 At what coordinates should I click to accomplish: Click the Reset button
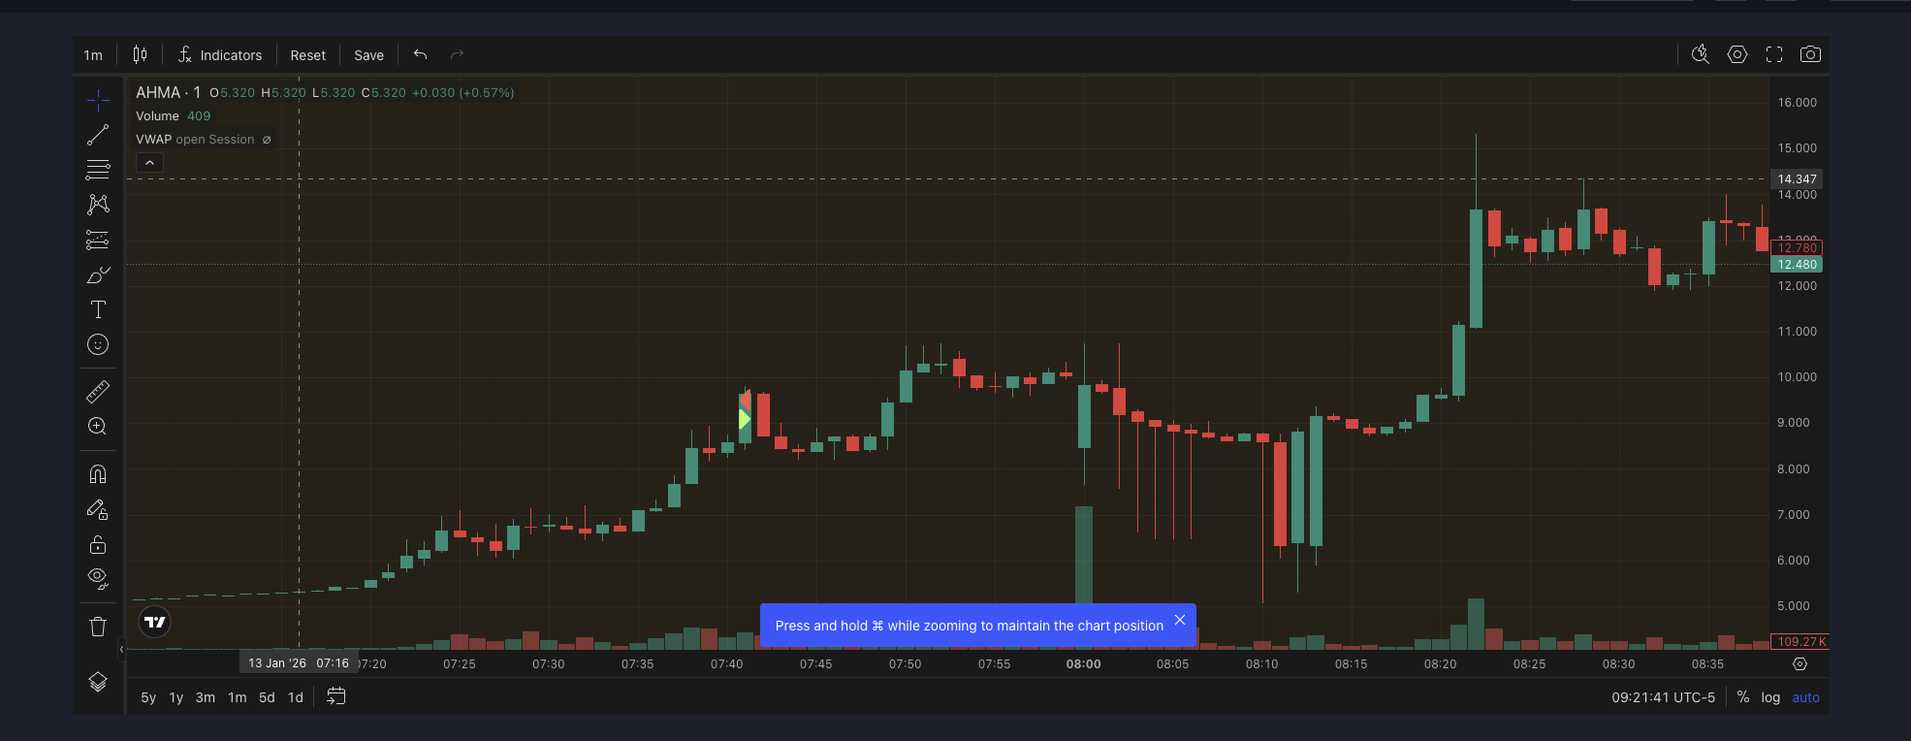coord(307,55)
